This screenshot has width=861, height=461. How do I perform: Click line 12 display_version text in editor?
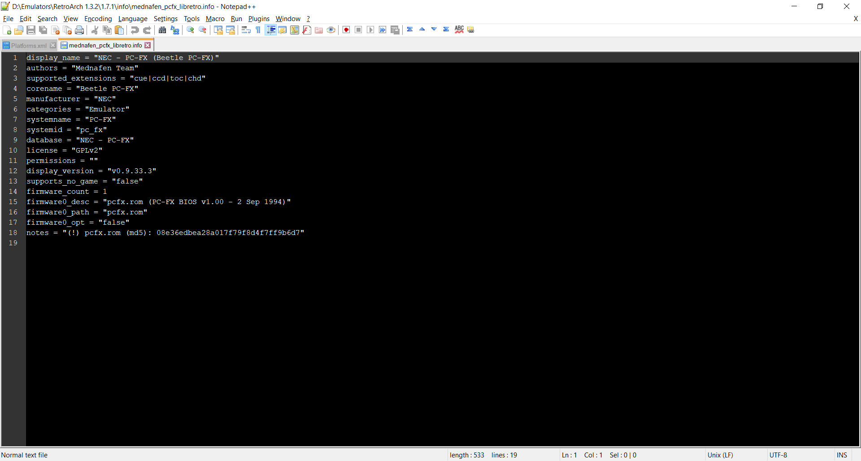coord(91,171)
